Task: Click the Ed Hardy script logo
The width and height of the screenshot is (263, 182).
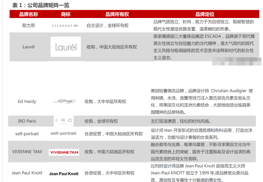Action: coord(64,101)
